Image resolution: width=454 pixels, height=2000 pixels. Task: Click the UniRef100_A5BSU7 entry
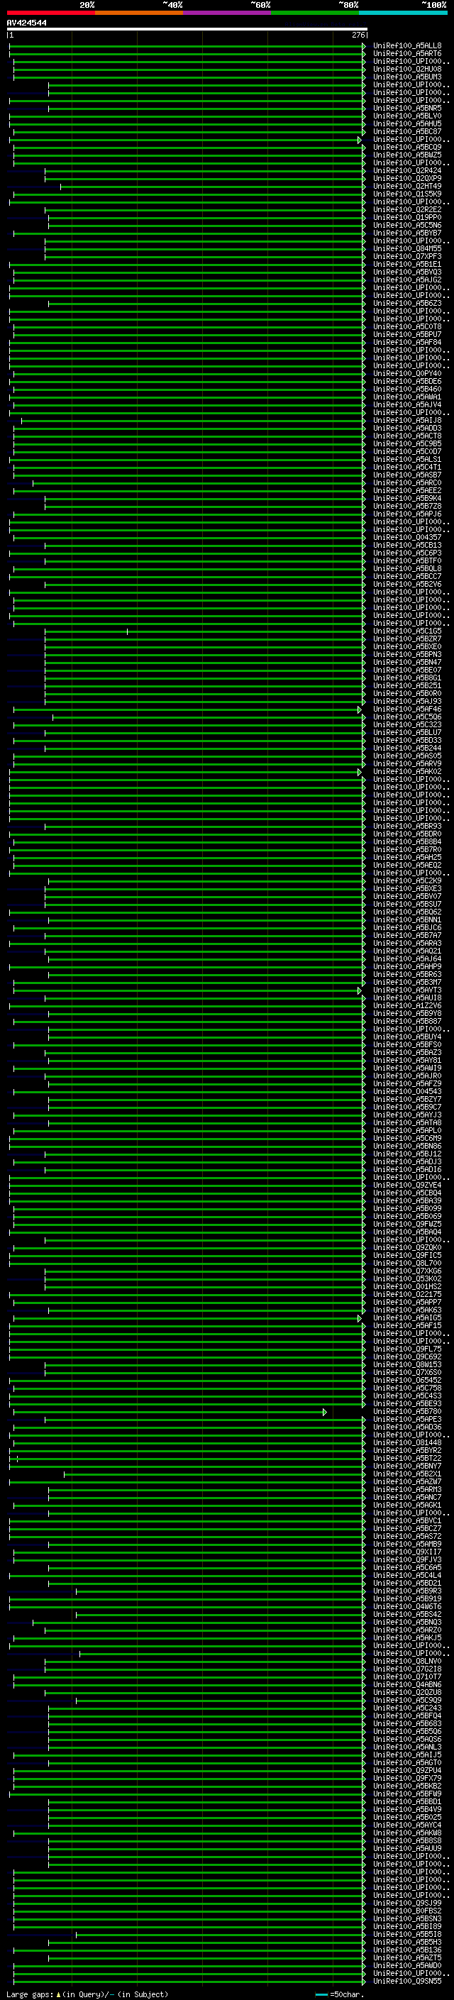point(407,904)
